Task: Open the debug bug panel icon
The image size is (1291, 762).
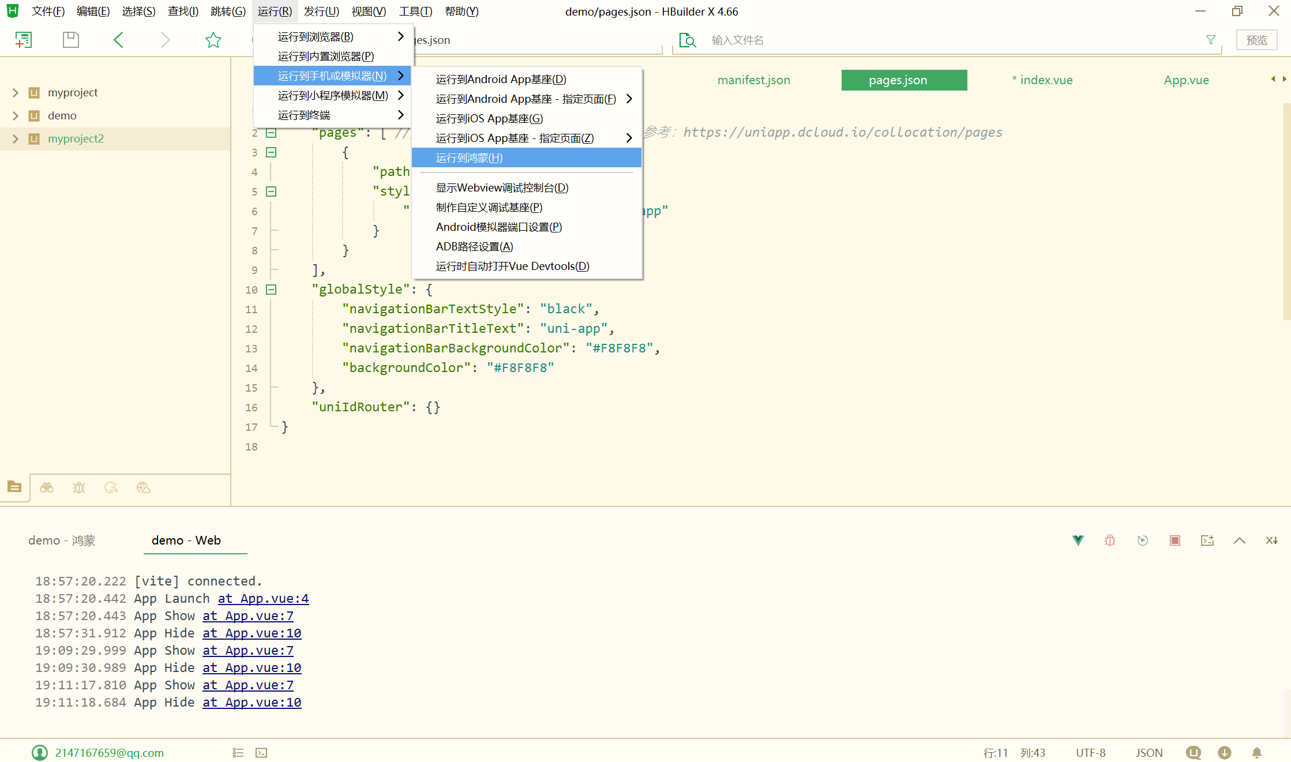Action: click(79, 488)
